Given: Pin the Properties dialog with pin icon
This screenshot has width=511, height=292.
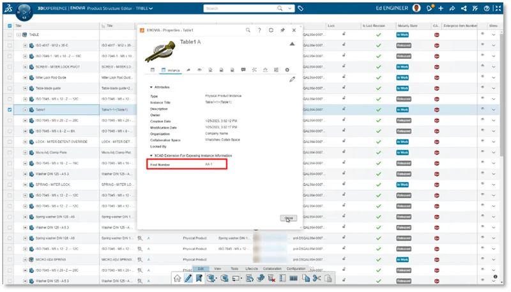Looking at the screenshot, I should pyautogui.click(x=282, y=30).
